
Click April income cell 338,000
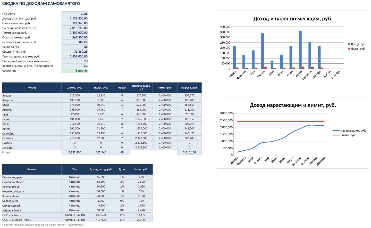click(75, 110)
